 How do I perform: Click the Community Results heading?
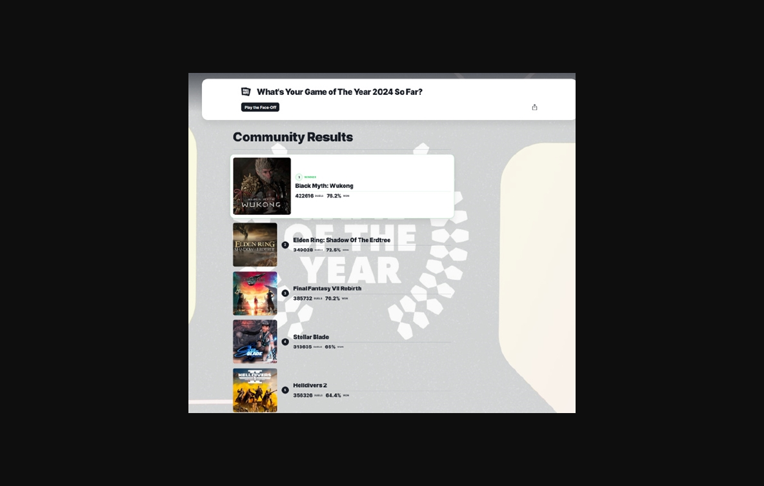click(x=293, y=137)
